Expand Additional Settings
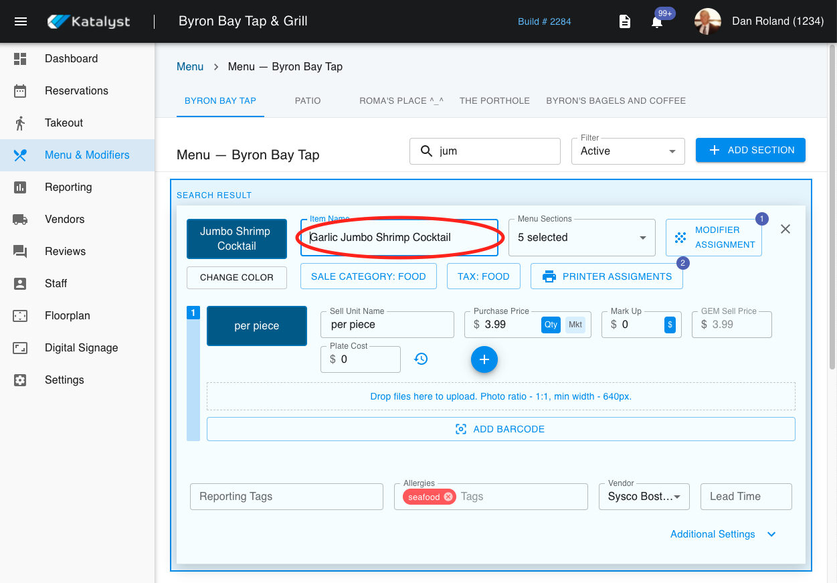Image resolution: width=837 pixels, height=583 pixels. pos(723,534)
